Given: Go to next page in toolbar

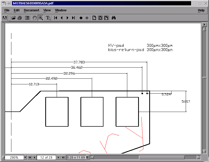Looking at the screenshot, I should coord(68,18).
